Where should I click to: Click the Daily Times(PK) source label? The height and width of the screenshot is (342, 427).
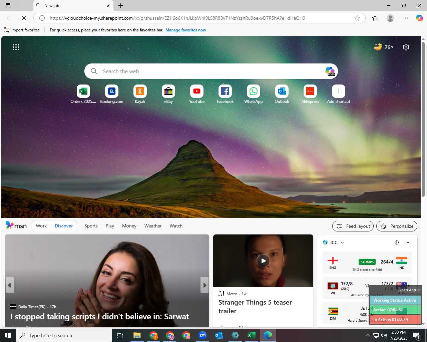pos(32,307)
